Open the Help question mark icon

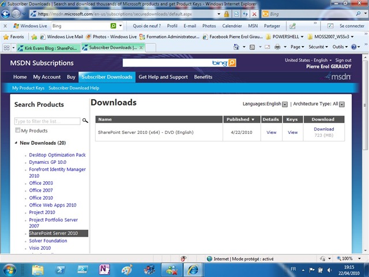coord(353,47)
